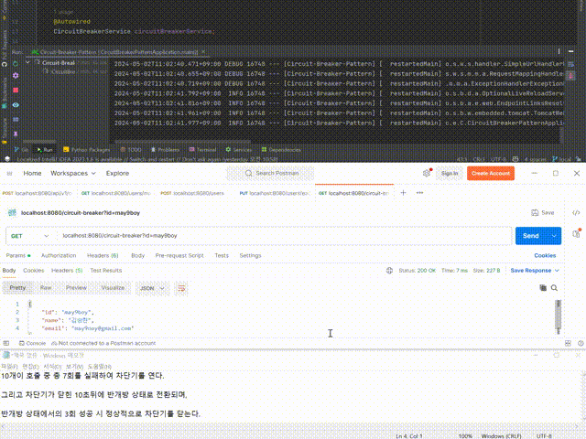
Task: Click the HTTP request type icon beside title
Action: click(x=12, y=213)
